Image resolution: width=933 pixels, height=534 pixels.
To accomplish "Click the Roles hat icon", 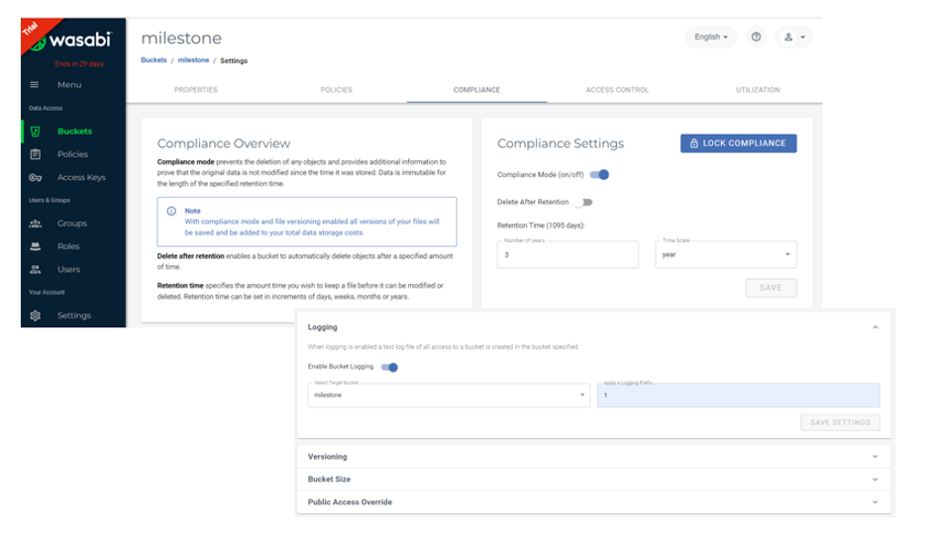I will [x=36, y=246].
